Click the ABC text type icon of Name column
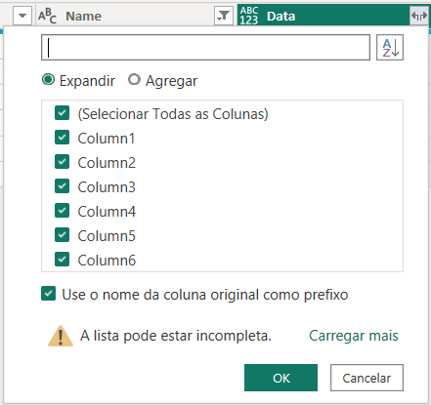The image size is (431, 405). click(47, 16)
